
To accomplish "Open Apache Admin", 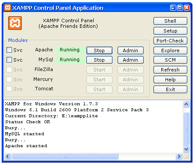I will [x=130, y=50].
